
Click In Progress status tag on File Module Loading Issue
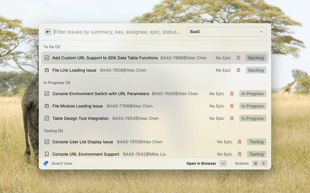click(x=252, y=106)
